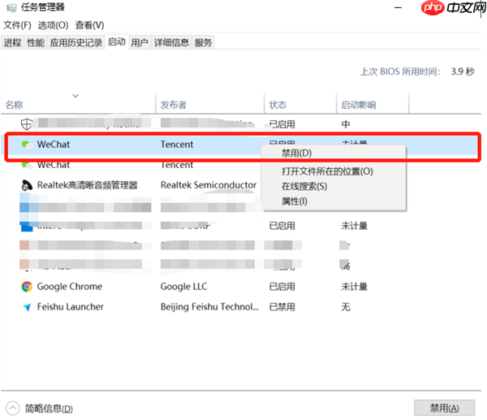Viewport: 487px width, 420px height.
Task: Click the 简略信息(D) link
Action: 49,409
